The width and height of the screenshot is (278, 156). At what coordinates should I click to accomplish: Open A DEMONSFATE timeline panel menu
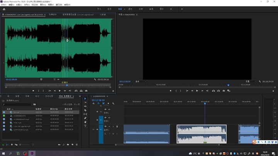tap(107, 96)
